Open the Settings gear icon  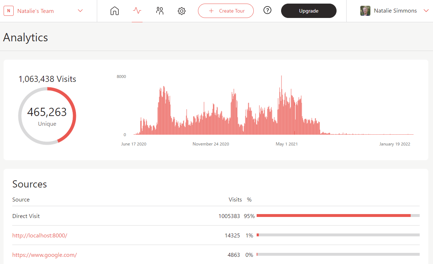tap(182, 11)
